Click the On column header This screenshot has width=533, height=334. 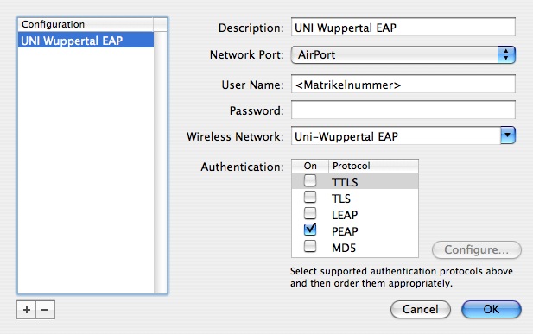[x=310, y=167]
